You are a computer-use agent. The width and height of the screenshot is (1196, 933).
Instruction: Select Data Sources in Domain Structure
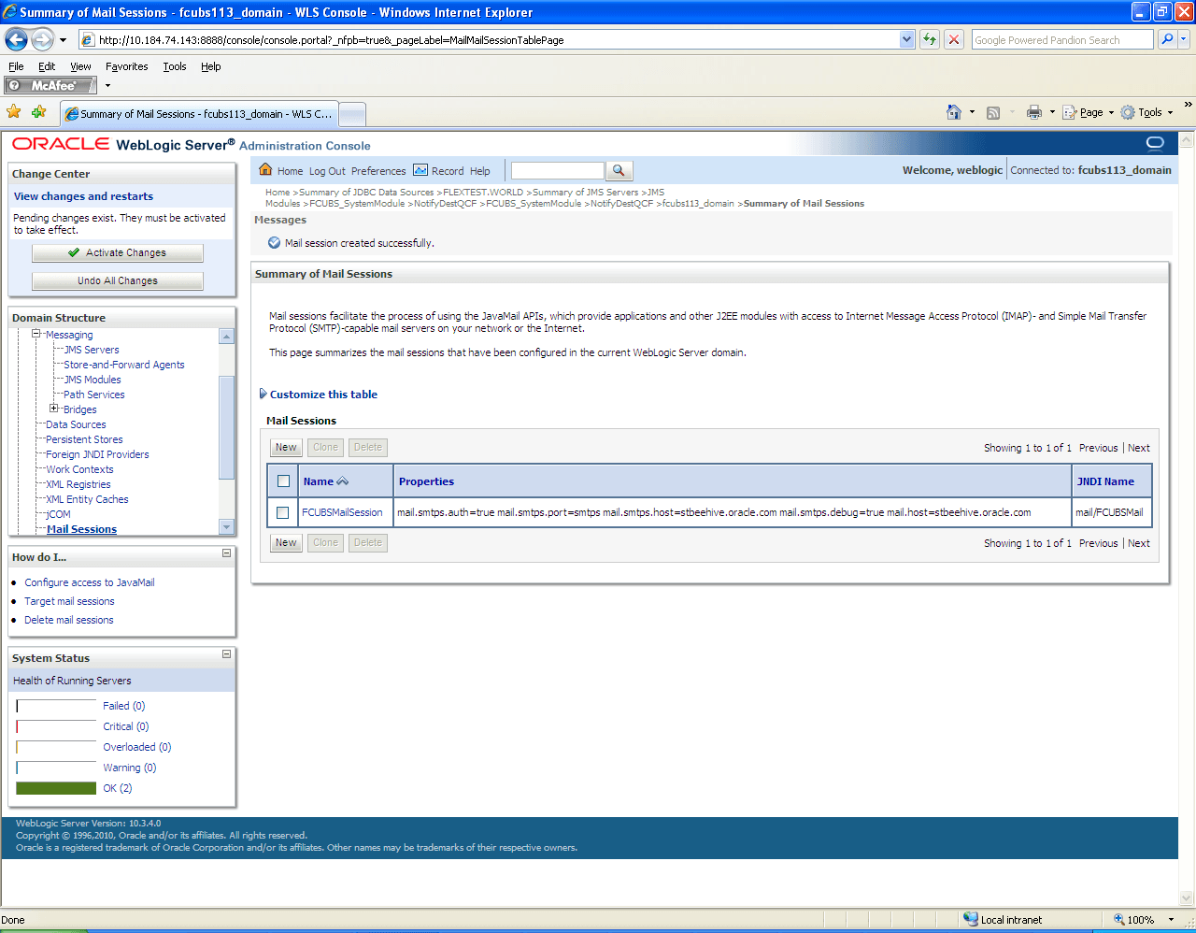click(76, 424)
